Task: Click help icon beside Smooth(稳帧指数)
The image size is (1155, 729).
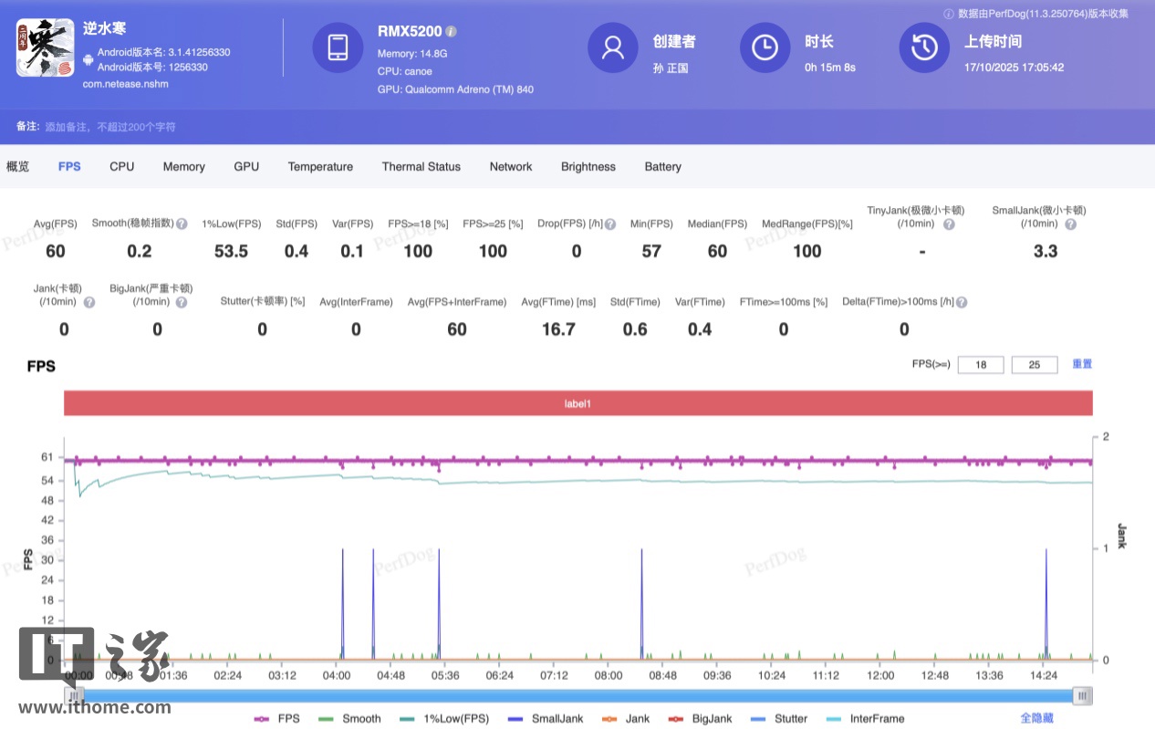Action: tap(182, 224)
